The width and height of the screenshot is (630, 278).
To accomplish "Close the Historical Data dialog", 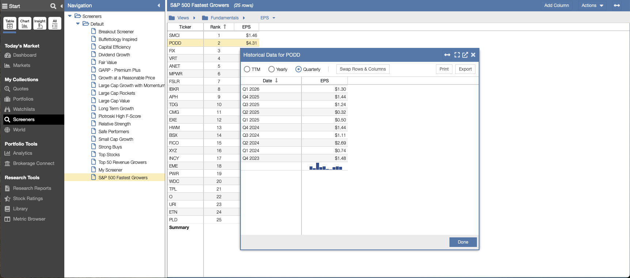I will coord(473,55).
